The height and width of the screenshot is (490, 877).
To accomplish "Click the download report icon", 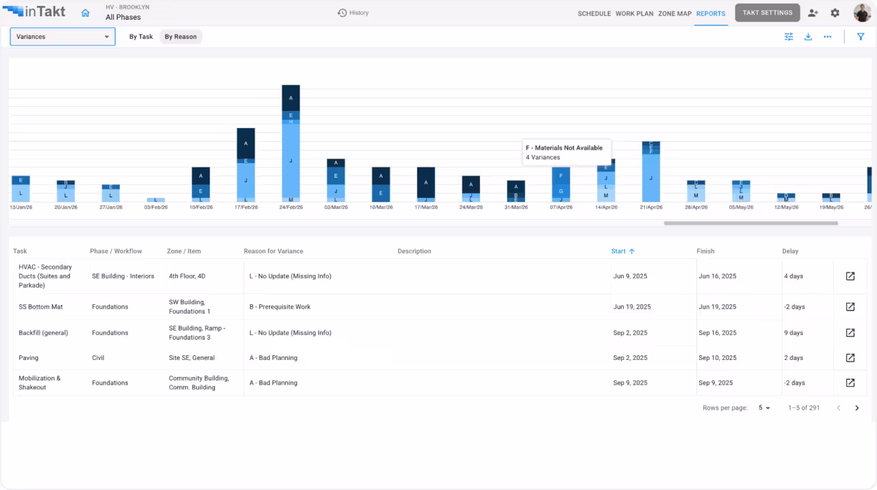I will click(x=808, y=37).
